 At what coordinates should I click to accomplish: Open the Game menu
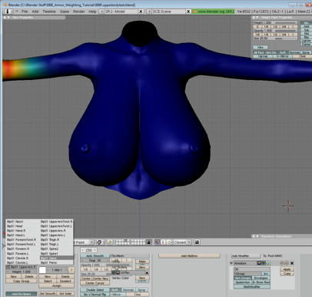click(65, 12)
